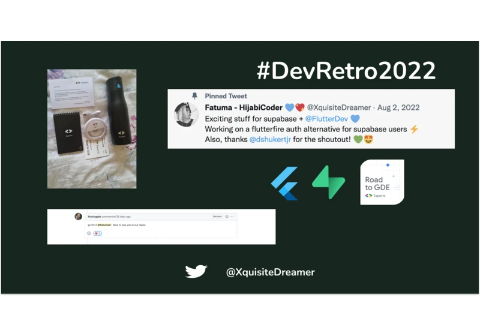Click the Pinned Tweet pushpin icon

tap(194, 96)
